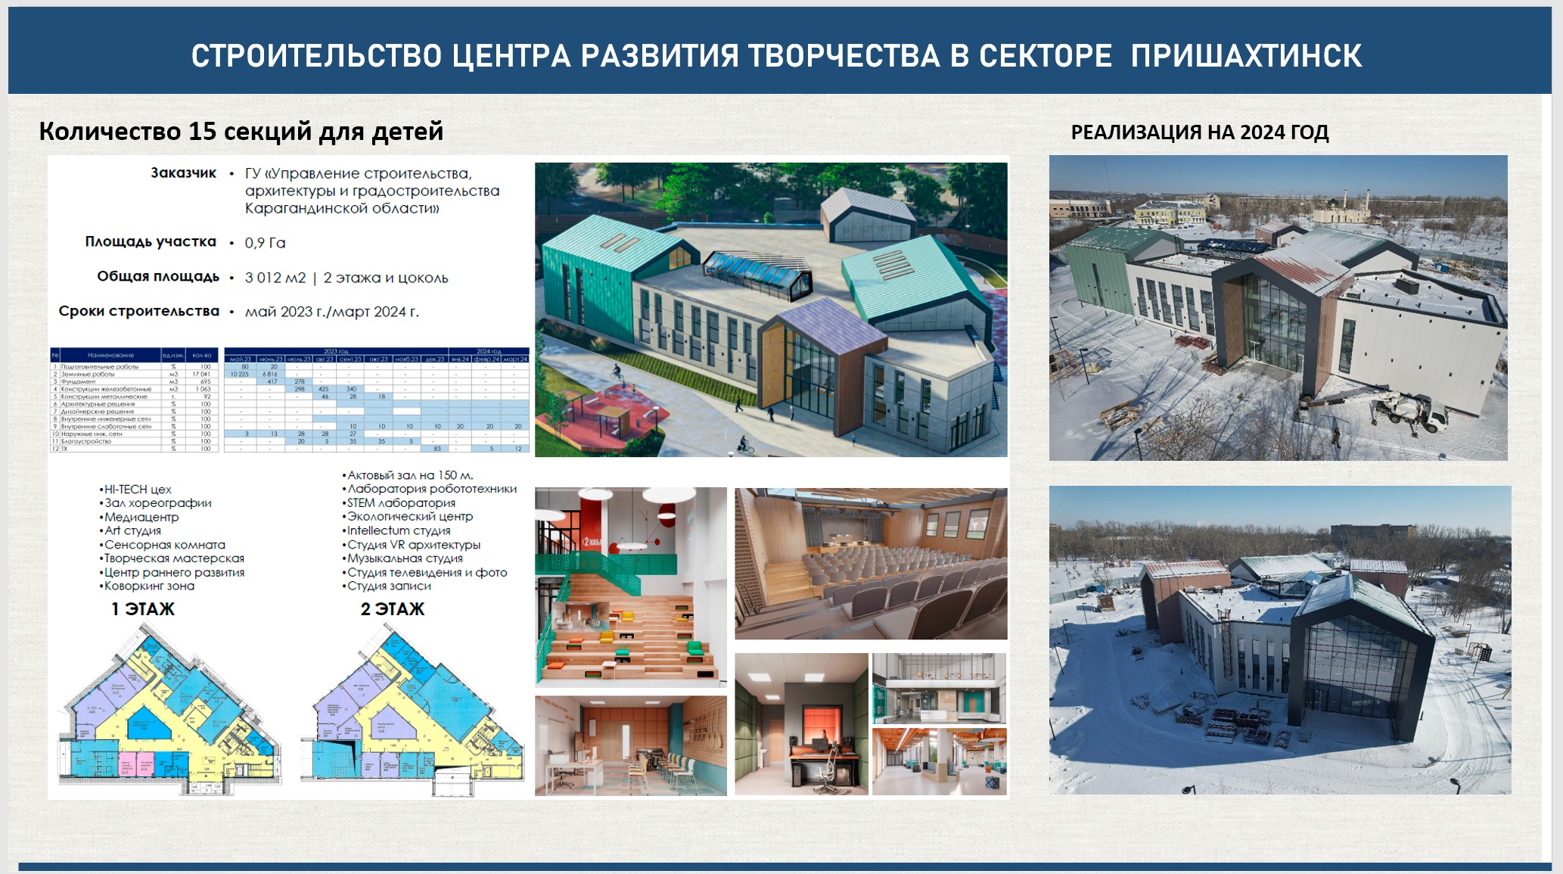Viewport: 1563px width, 874px height.
Task: Click the '1 ЭТАЖ' heading
Action: (143, 609)
